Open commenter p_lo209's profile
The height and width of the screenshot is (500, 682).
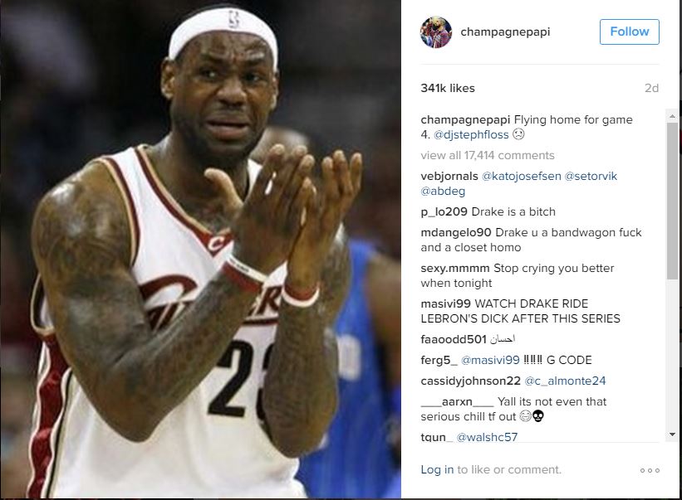(444, 211)
